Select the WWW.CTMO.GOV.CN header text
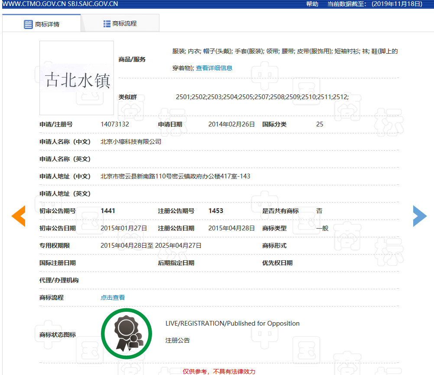 (x=34, y=4)
